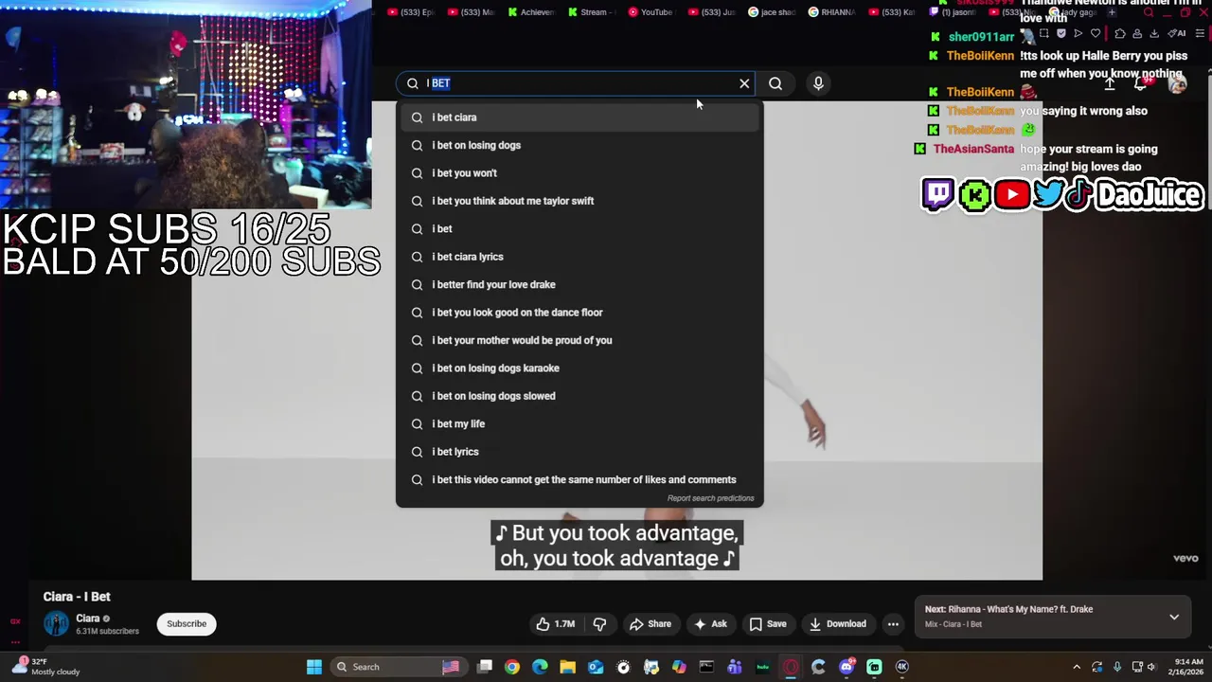Dislike the video with the thumbs-down
Screen dimensions: 1212x682
[x=599, y=623]
